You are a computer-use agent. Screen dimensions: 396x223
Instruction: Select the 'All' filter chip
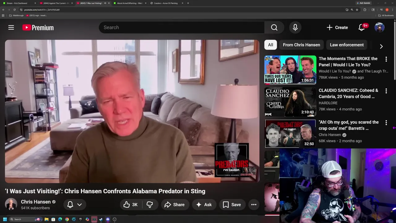click(270, 45)
